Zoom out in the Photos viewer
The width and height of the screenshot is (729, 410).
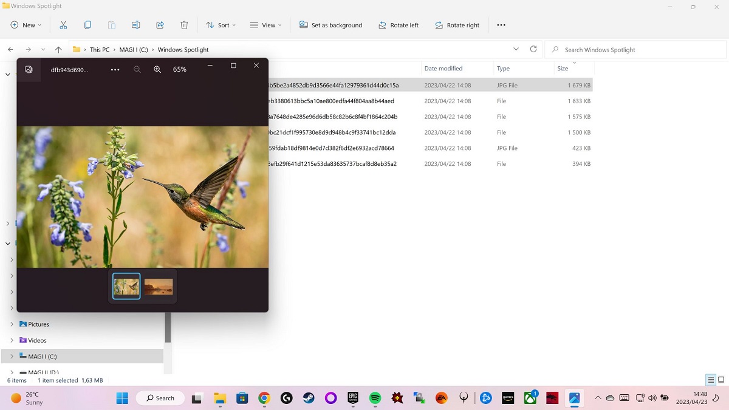tap(137, 69)
